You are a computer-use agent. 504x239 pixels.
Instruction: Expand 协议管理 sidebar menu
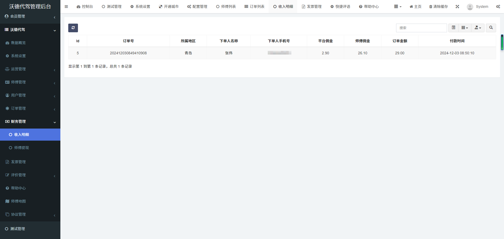click(x=30, y=214)
